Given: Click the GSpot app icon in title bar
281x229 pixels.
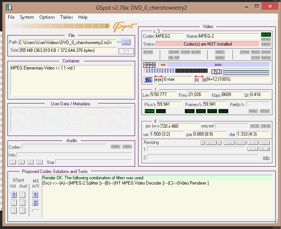Looking at the screenshot, I should coord(9,7).
